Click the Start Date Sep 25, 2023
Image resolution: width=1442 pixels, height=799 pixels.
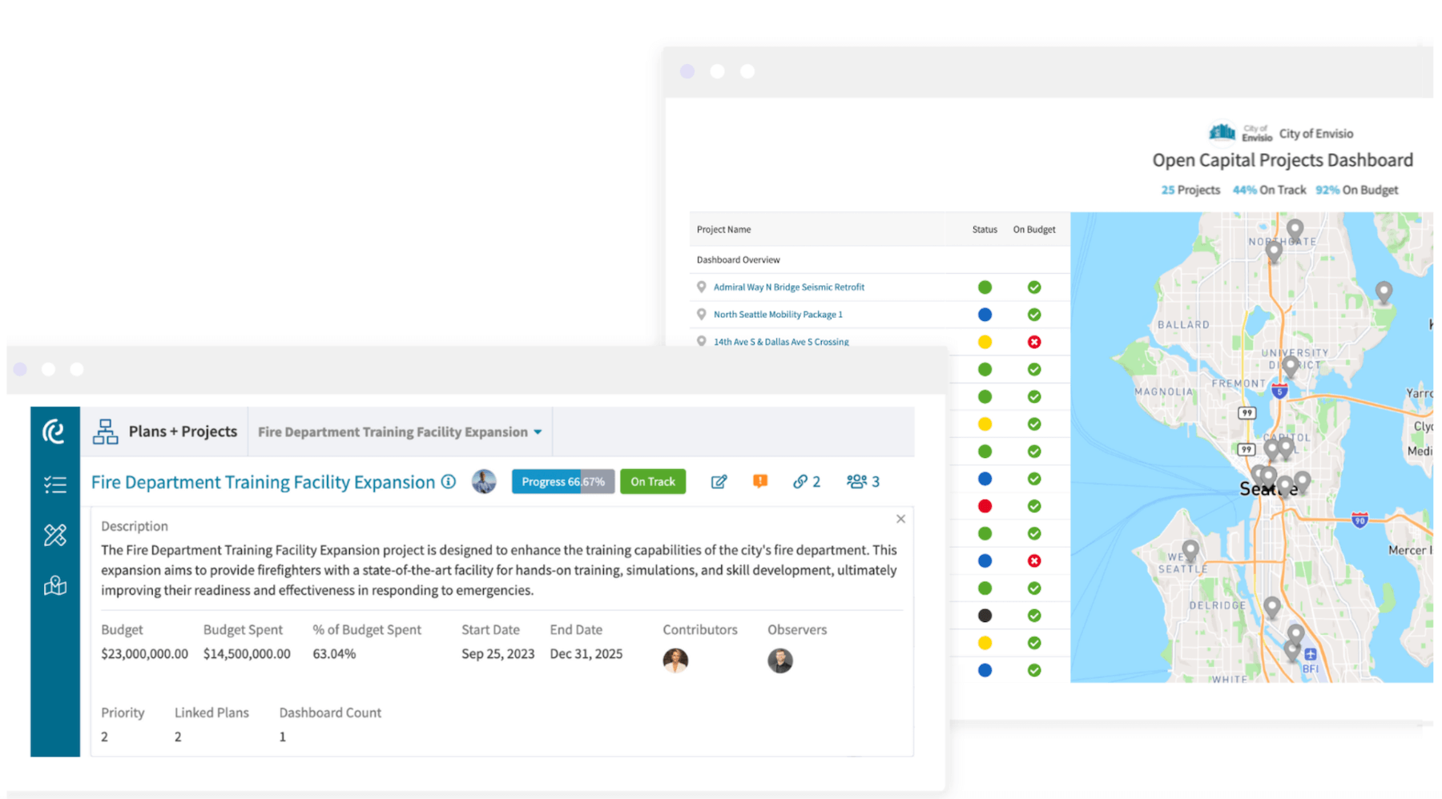pyautogui.click(x=497, y=653)
